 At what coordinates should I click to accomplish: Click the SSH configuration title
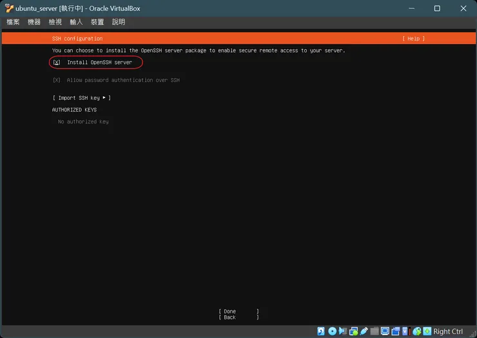coord(77,39)
